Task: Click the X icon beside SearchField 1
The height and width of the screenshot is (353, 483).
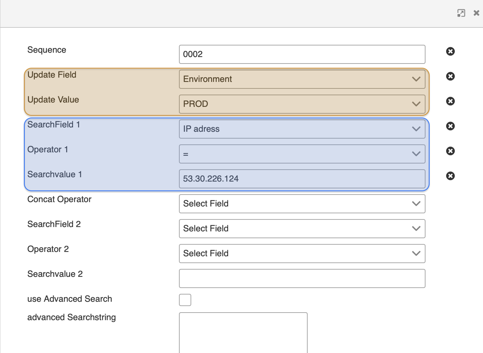Action: click(450, 126)
